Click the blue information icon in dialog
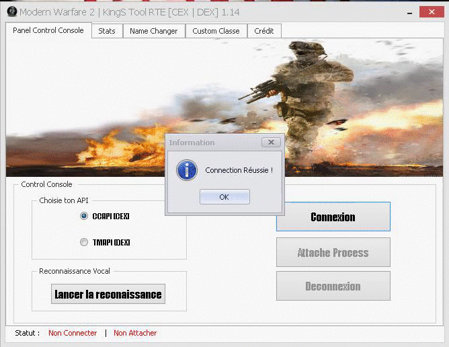Image resolution: width=449 pixels, height=347 pixels. click(187, 170)
